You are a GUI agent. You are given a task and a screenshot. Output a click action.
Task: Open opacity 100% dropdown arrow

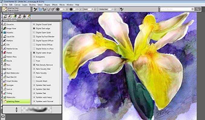(x=80, y=9)
